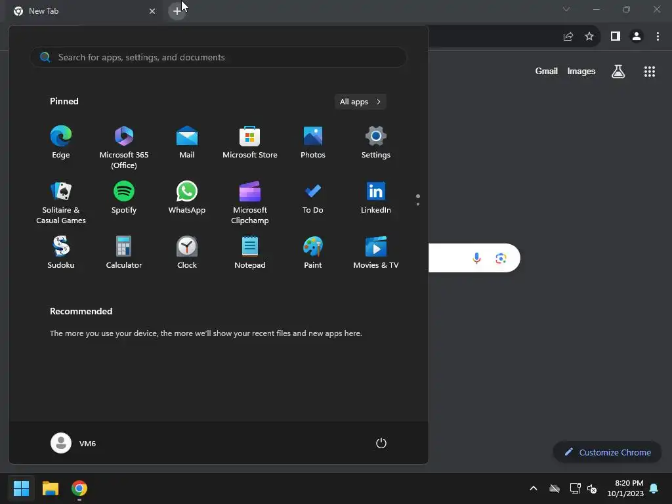Expand the All apps list

pos(360,102)
